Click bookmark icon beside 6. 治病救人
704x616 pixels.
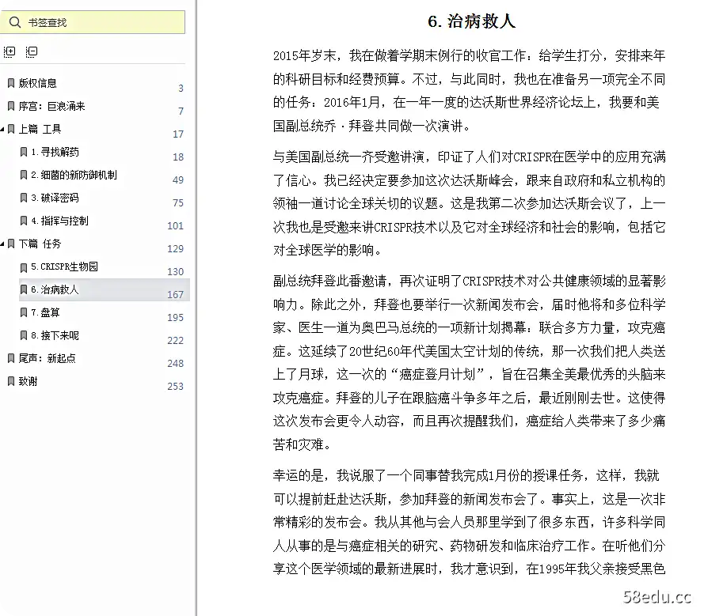[x=24, y=289]
